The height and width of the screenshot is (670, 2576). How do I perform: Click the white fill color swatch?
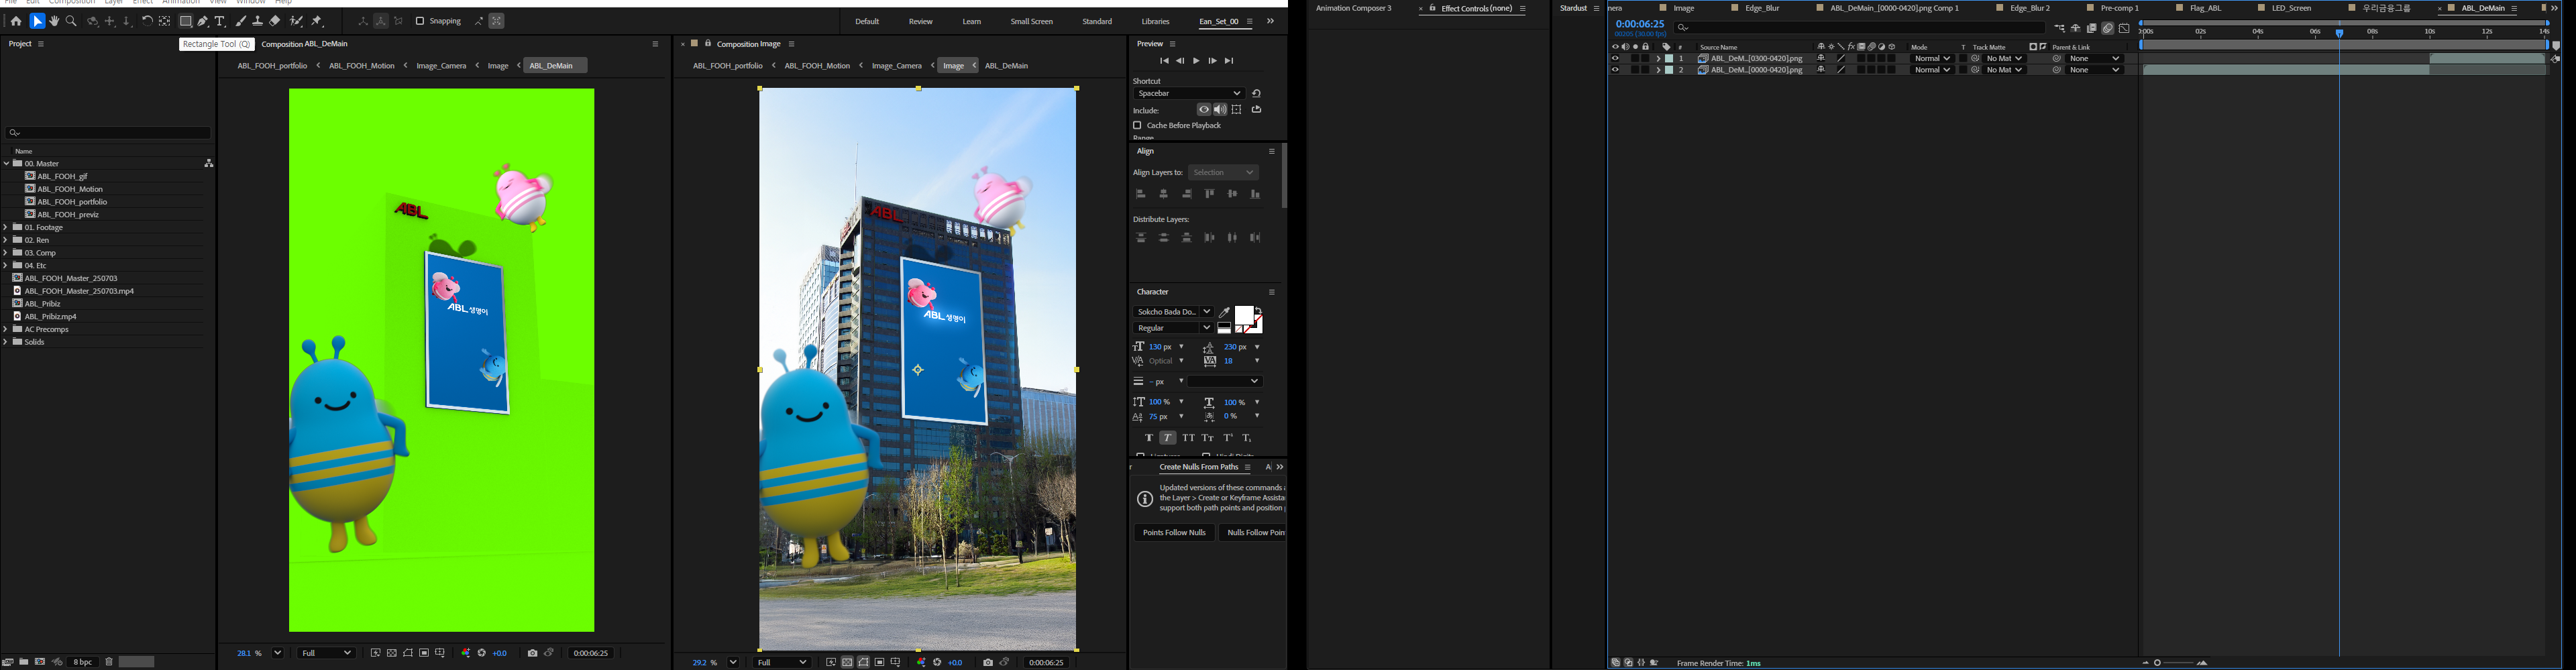tap(1245, 316)
